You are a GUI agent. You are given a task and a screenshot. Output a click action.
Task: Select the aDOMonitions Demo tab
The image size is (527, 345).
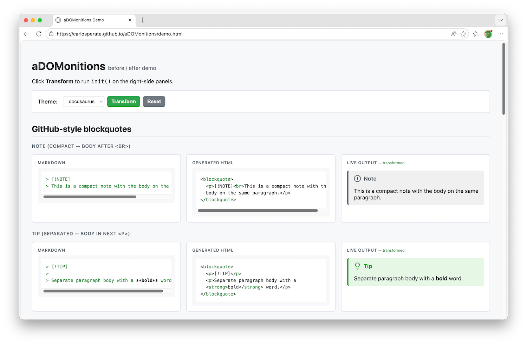click(x=88, y=20)
